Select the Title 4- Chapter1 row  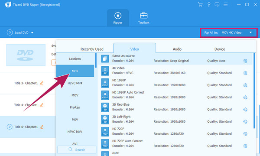28,105
